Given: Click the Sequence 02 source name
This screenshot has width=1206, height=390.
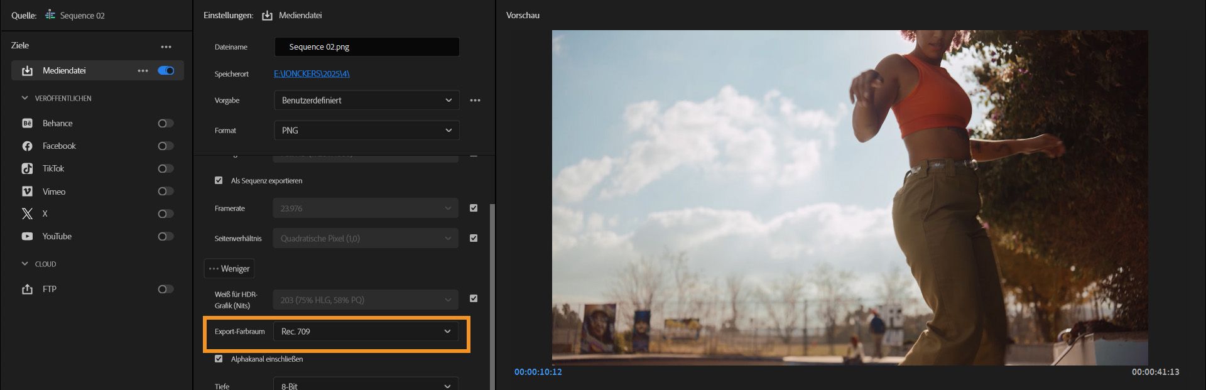Looking at the screenshot, I should [82, 16].
